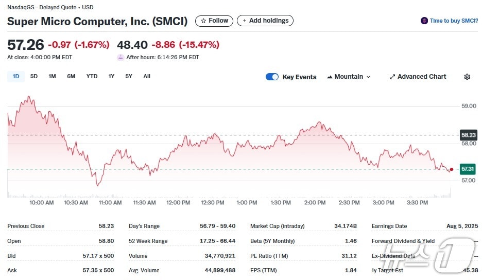This screenshot has width=482, height=280.
Task: Select the 1M chart range
Action: (52, 76)
